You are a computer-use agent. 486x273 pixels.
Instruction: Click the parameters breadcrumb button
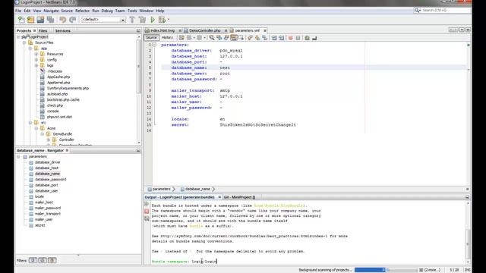(x=162, y=189)
